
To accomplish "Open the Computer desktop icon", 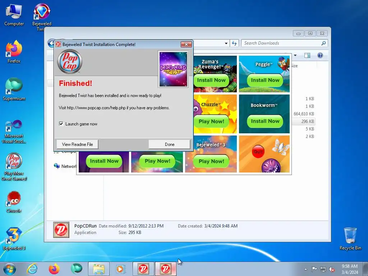I will point(14,15).
